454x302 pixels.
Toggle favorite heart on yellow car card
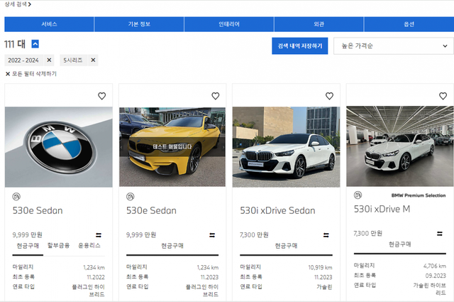pos(216,96)
